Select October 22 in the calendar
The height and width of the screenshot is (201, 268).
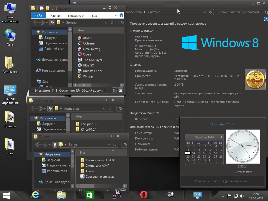(x=199, y=157)
